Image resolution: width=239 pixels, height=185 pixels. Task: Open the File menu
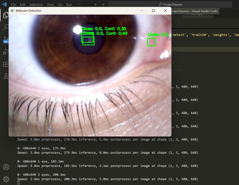(x=13, y=5)
